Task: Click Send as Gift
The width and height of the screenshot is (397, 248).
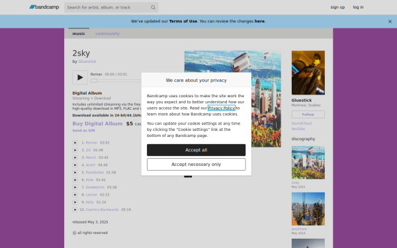Action: coord(83,130)
